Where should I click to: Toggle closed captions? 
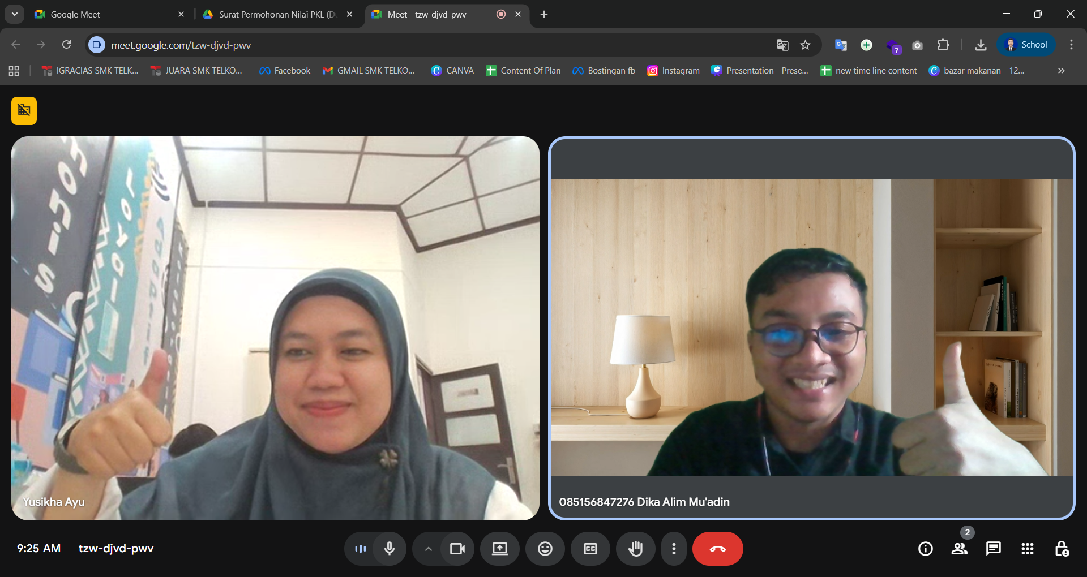point(590,549)
